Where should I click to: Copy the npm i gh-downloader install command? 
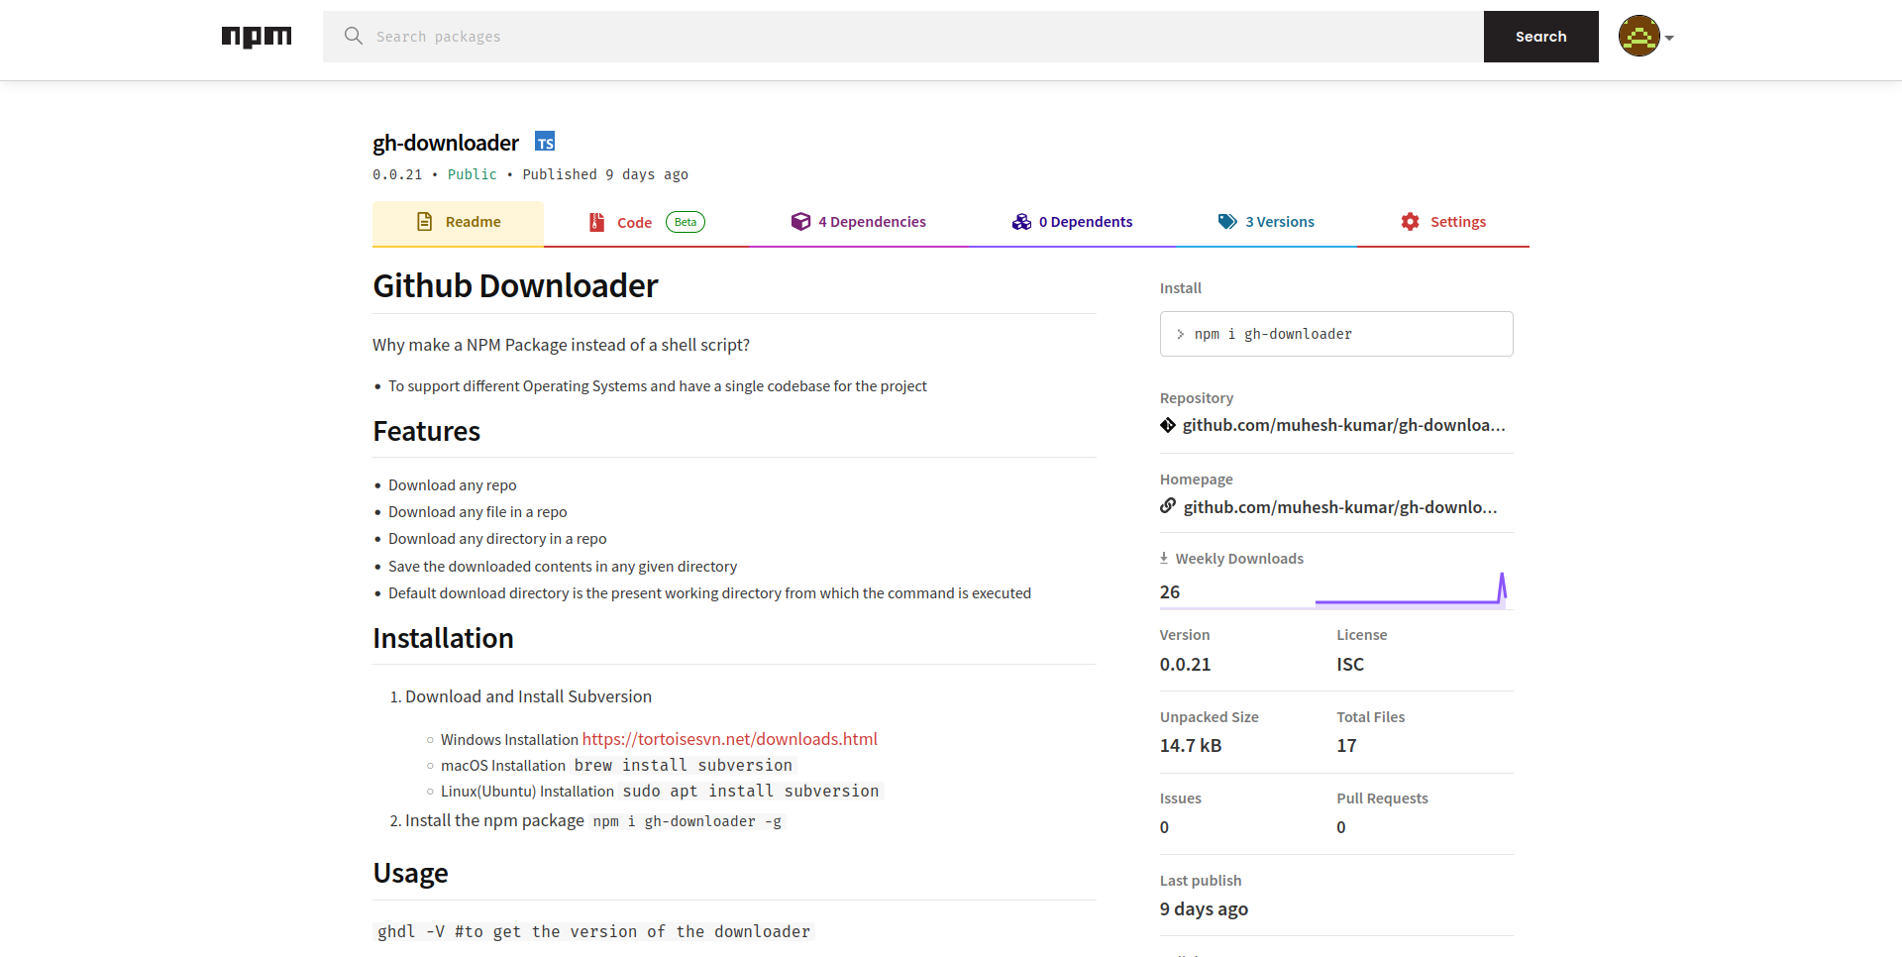[1336, 334]
